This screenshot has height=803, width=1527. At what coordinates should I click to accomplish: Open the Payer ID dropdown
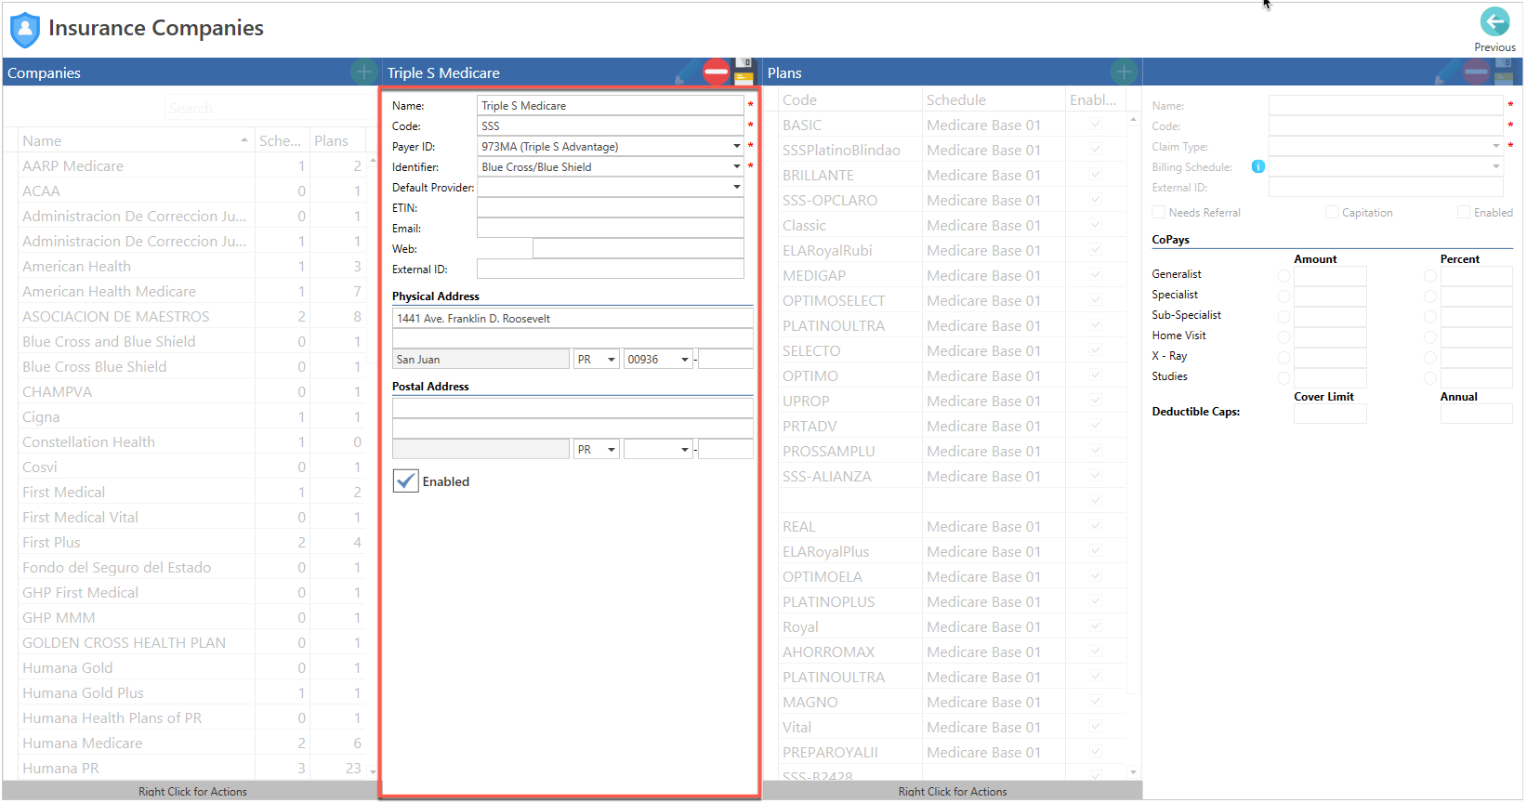click(x=736, y=147)
